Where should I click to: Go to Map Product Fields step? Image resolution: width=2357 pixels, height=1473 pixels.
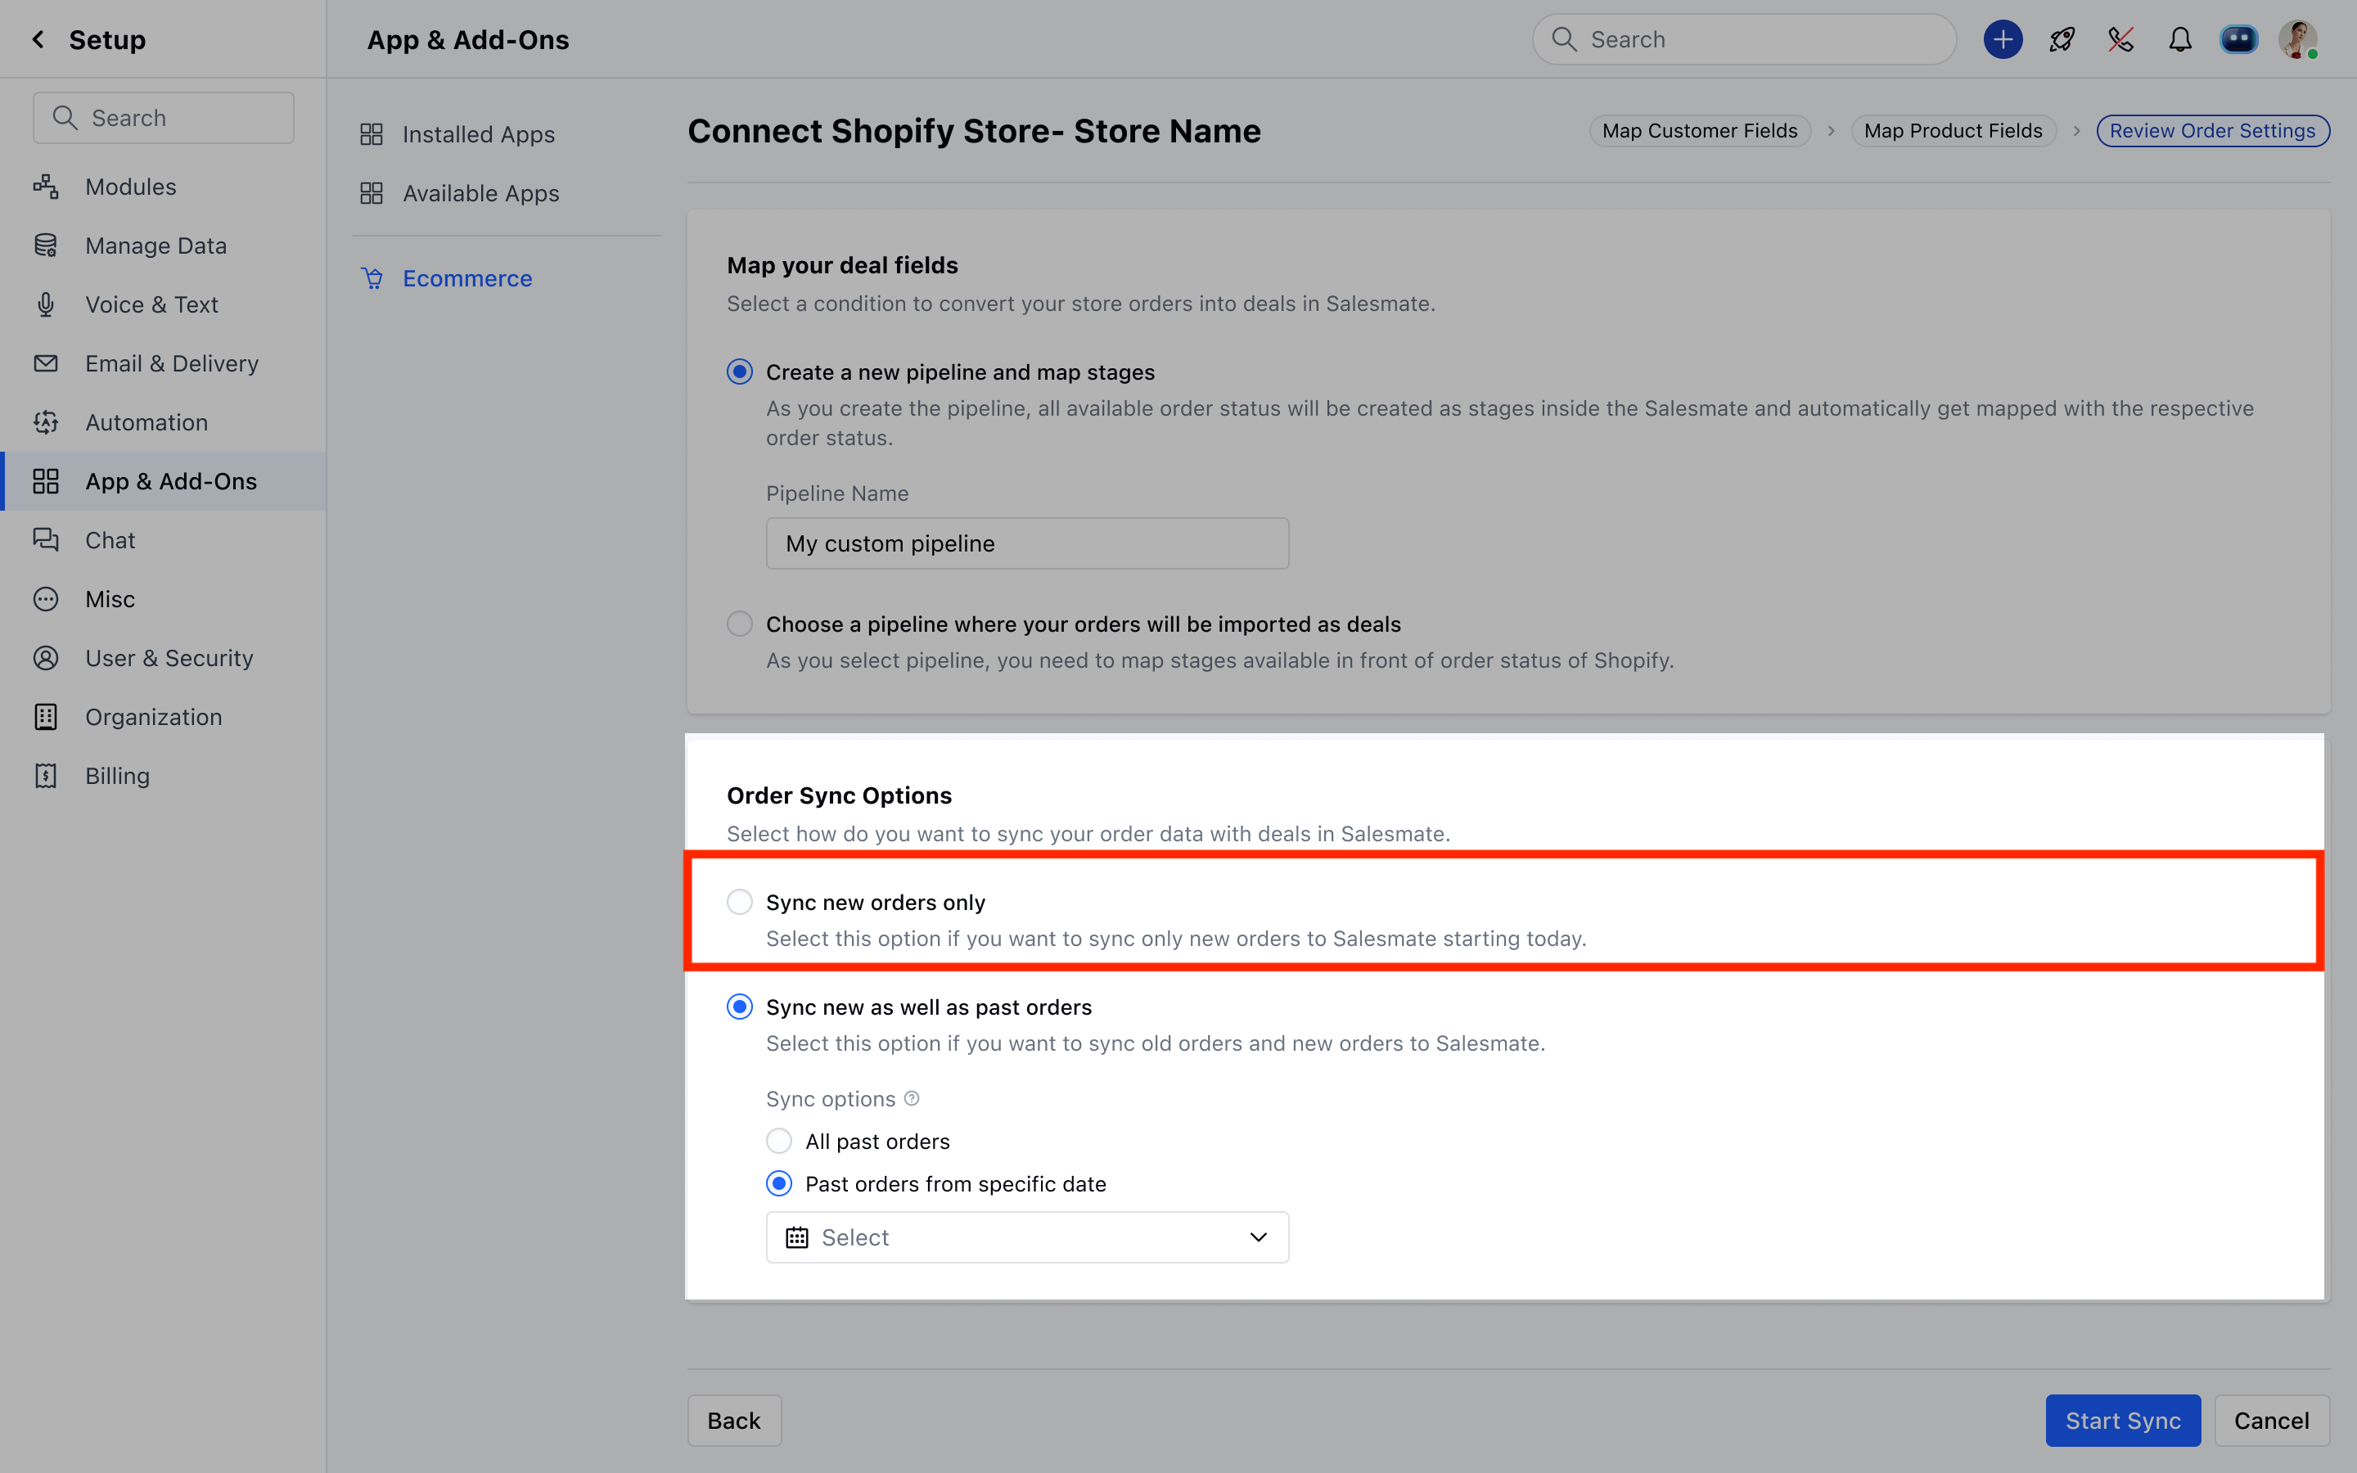(x=1953, y=131)
